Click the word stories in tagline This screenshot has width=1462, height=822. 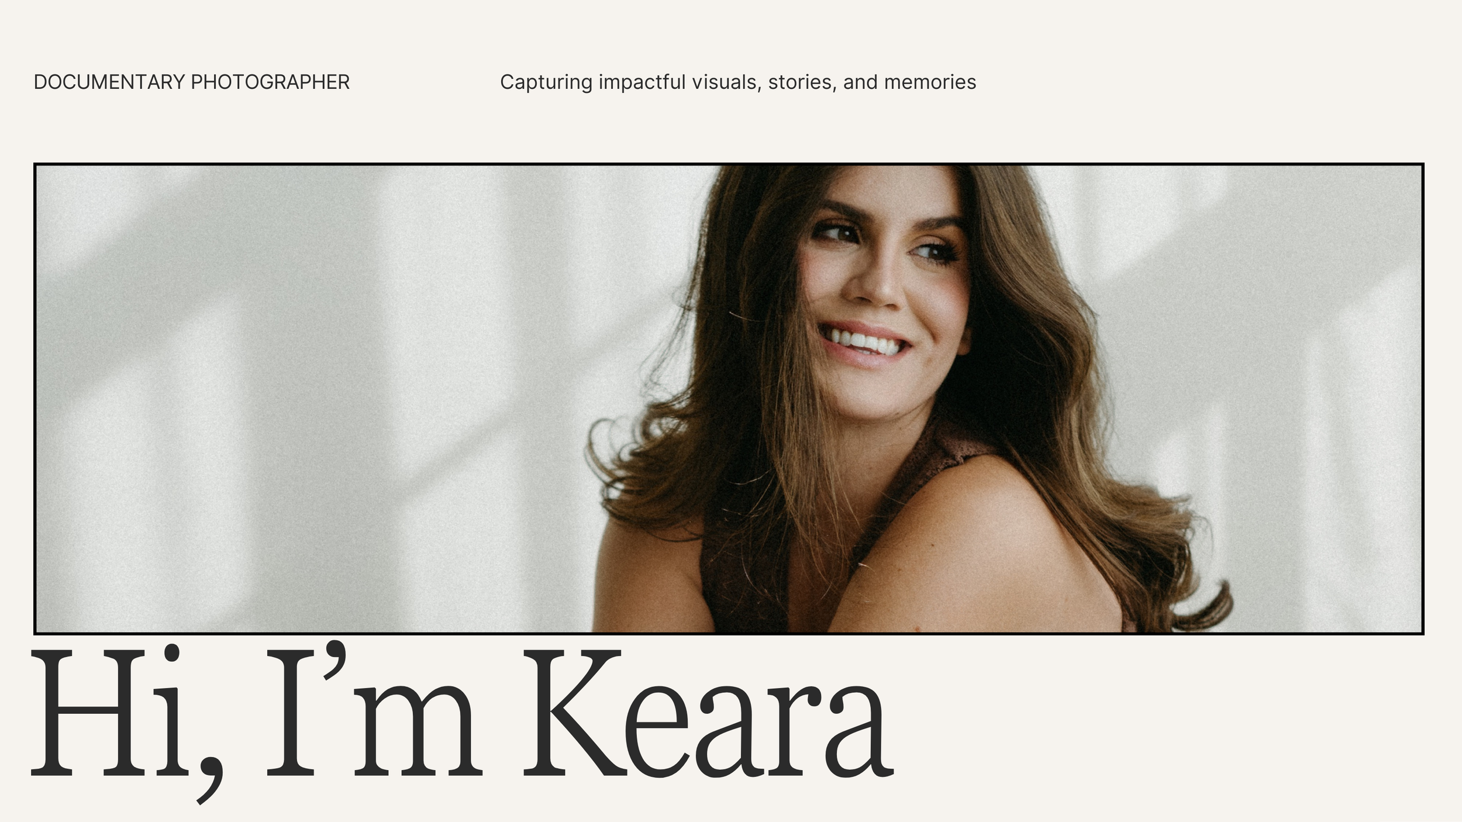point(802,82)
